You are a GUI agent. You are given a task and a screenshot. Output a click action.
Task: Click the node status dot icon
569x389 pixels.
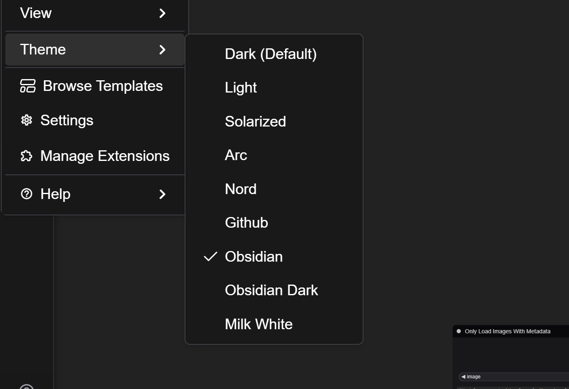click(x=459, y=331)
